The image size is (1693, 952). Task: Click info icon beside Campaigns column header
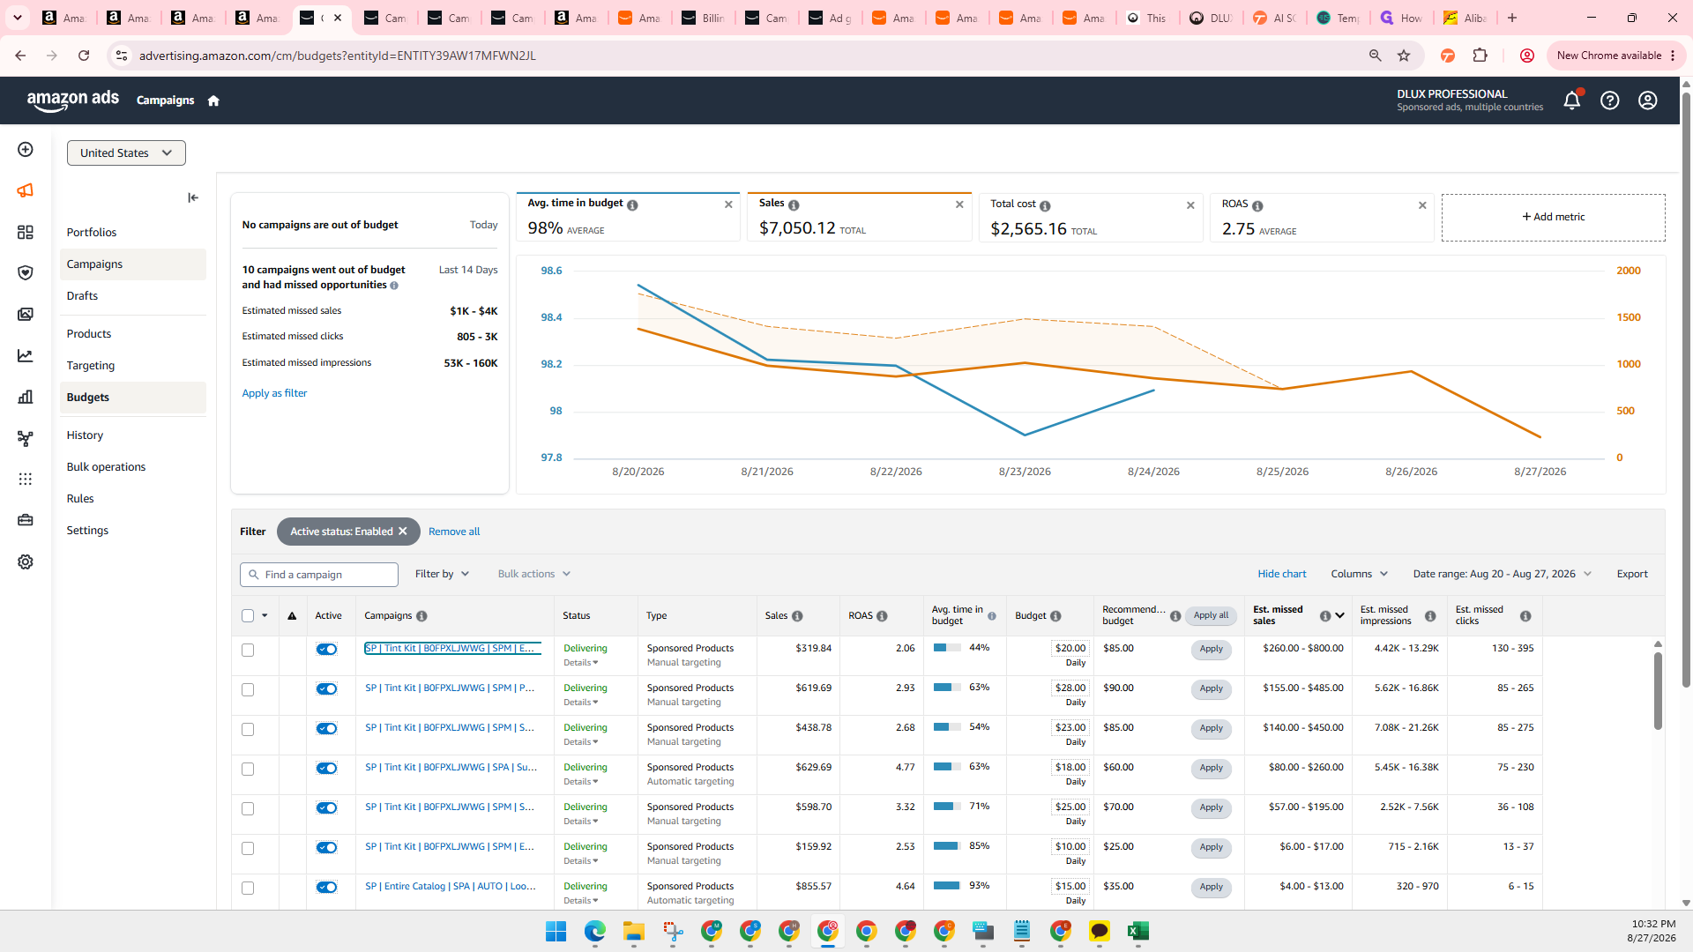click(x=421, y=616)
